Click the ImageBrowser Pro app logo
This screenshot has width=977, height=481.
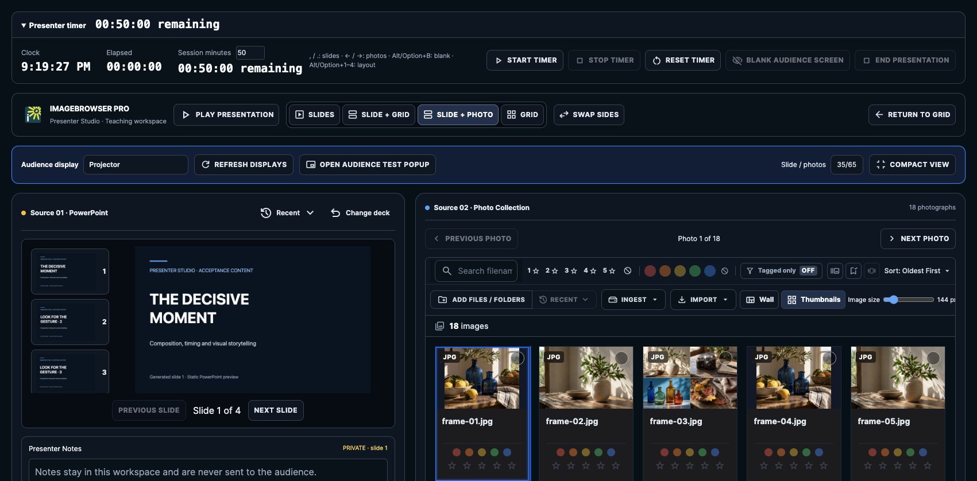33,114
